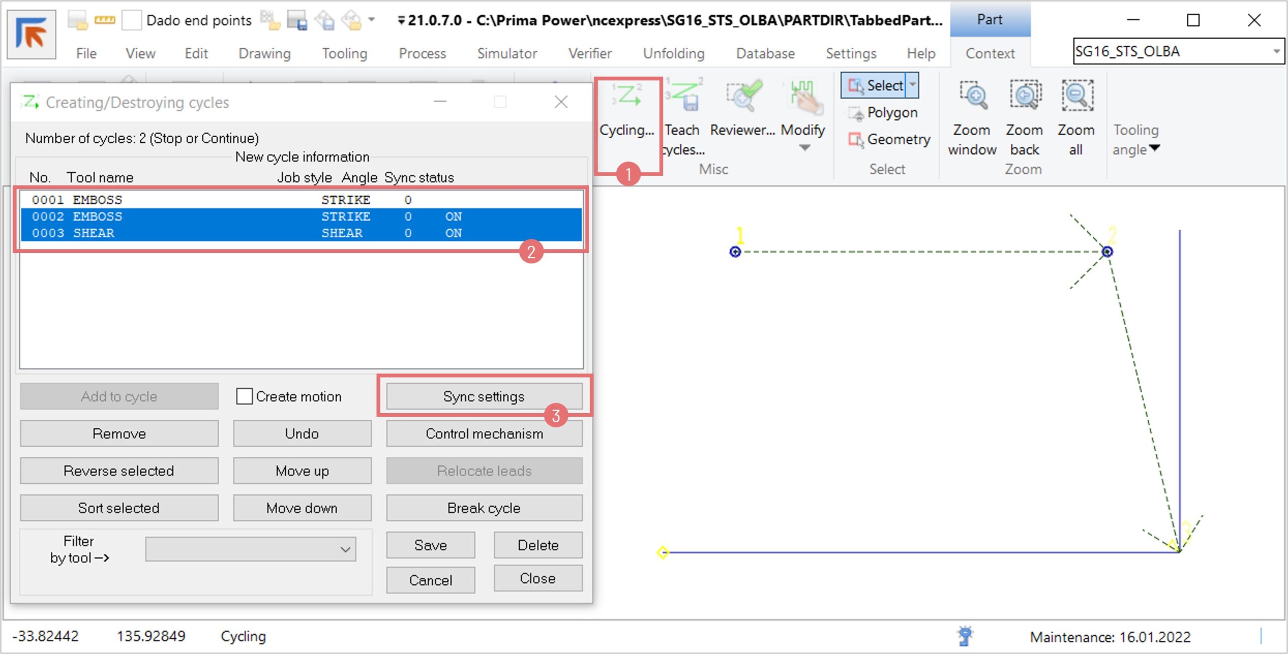Open the Modify dropdown arrow
The height and width of the screenshot is (654, 1288).
point(804,148)
